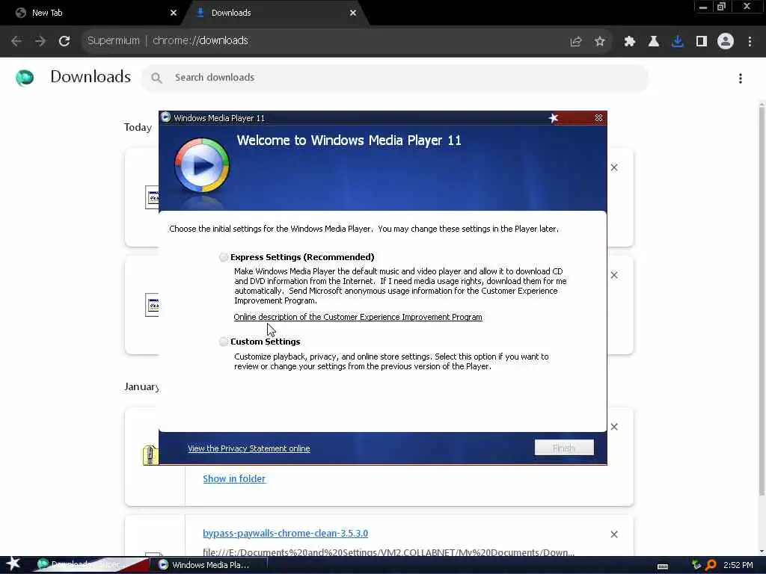Click the Supermium logo beside Downloads
This screenshot has width=766, height=574.
tap(25, 78)
